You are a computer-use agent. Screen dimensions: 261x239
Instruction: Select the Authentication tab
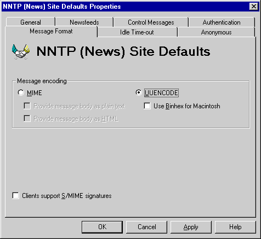(x=222, y=22)
